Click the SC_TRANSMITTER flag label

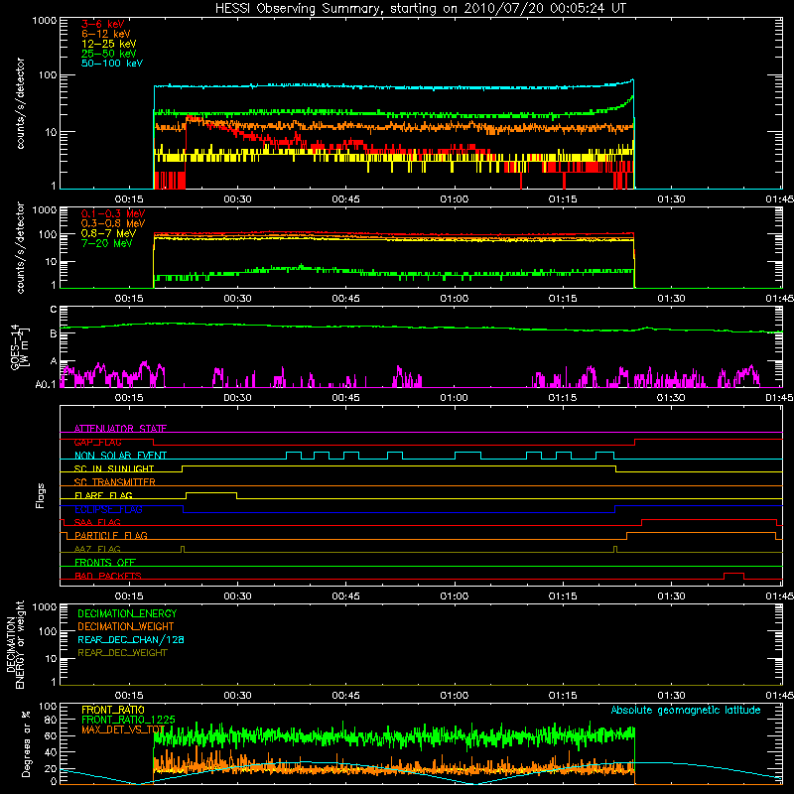[114, 482]
